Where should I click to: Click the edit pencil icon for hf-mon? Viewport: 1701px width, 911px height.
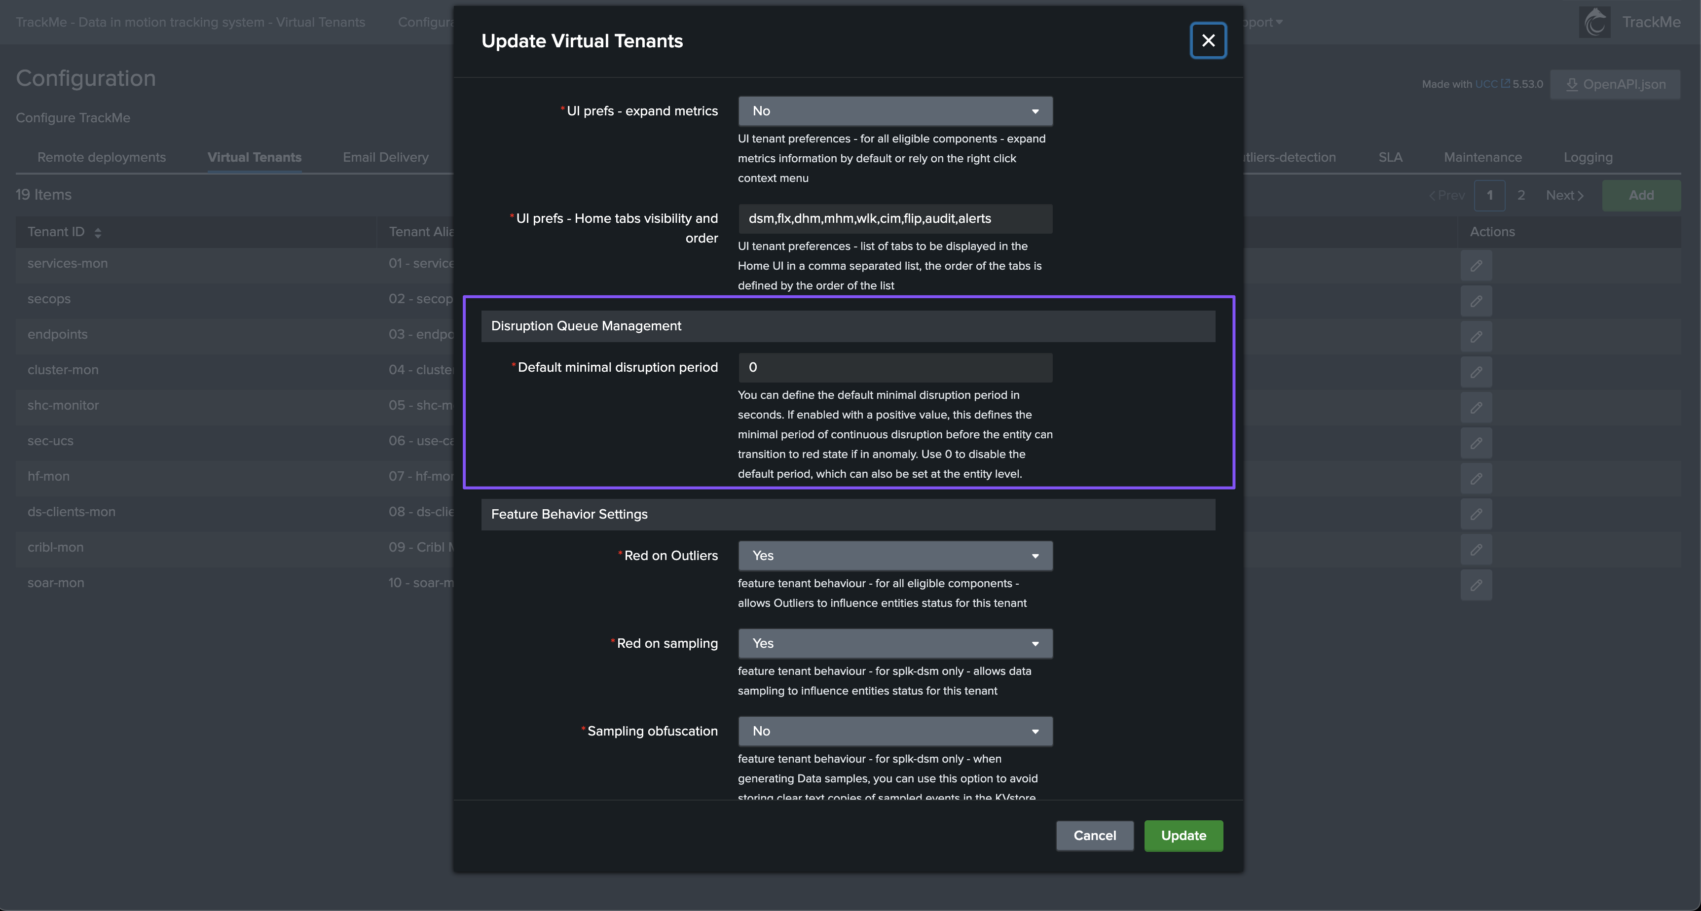coord(1476,479)
